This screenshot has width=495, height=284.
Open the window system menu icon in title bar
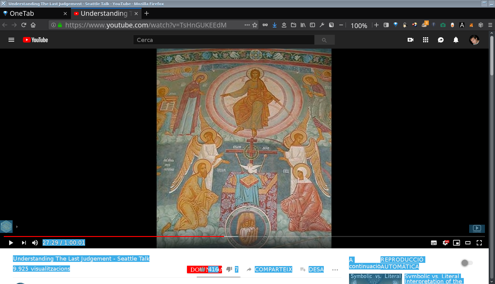[3, 3]
